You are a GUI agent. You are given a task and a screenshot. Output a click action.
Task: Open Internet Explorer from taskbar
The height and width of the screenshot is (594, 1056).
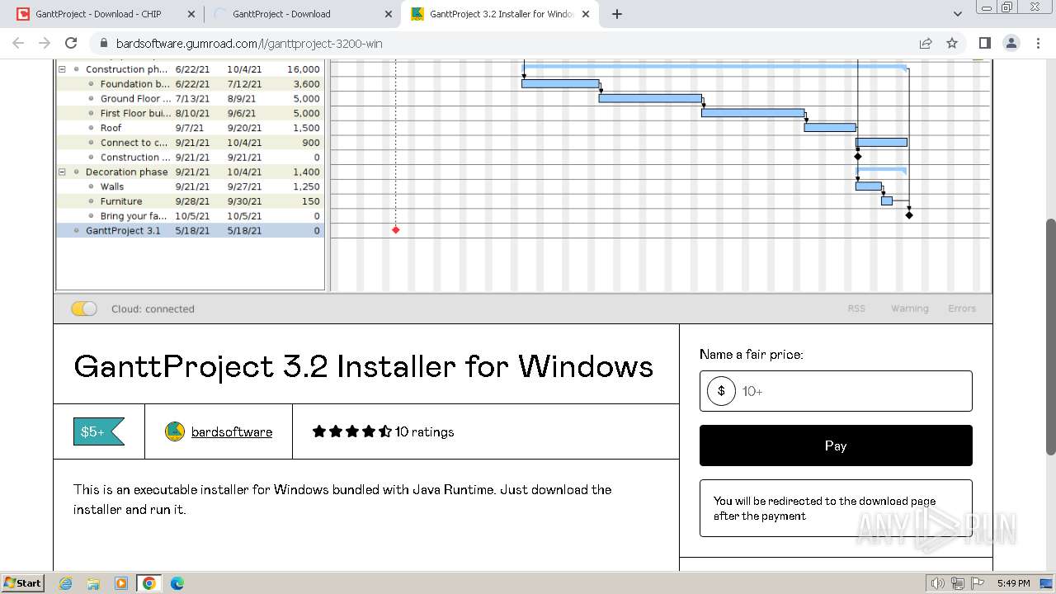pyautogui.click(x=66, y=583)
